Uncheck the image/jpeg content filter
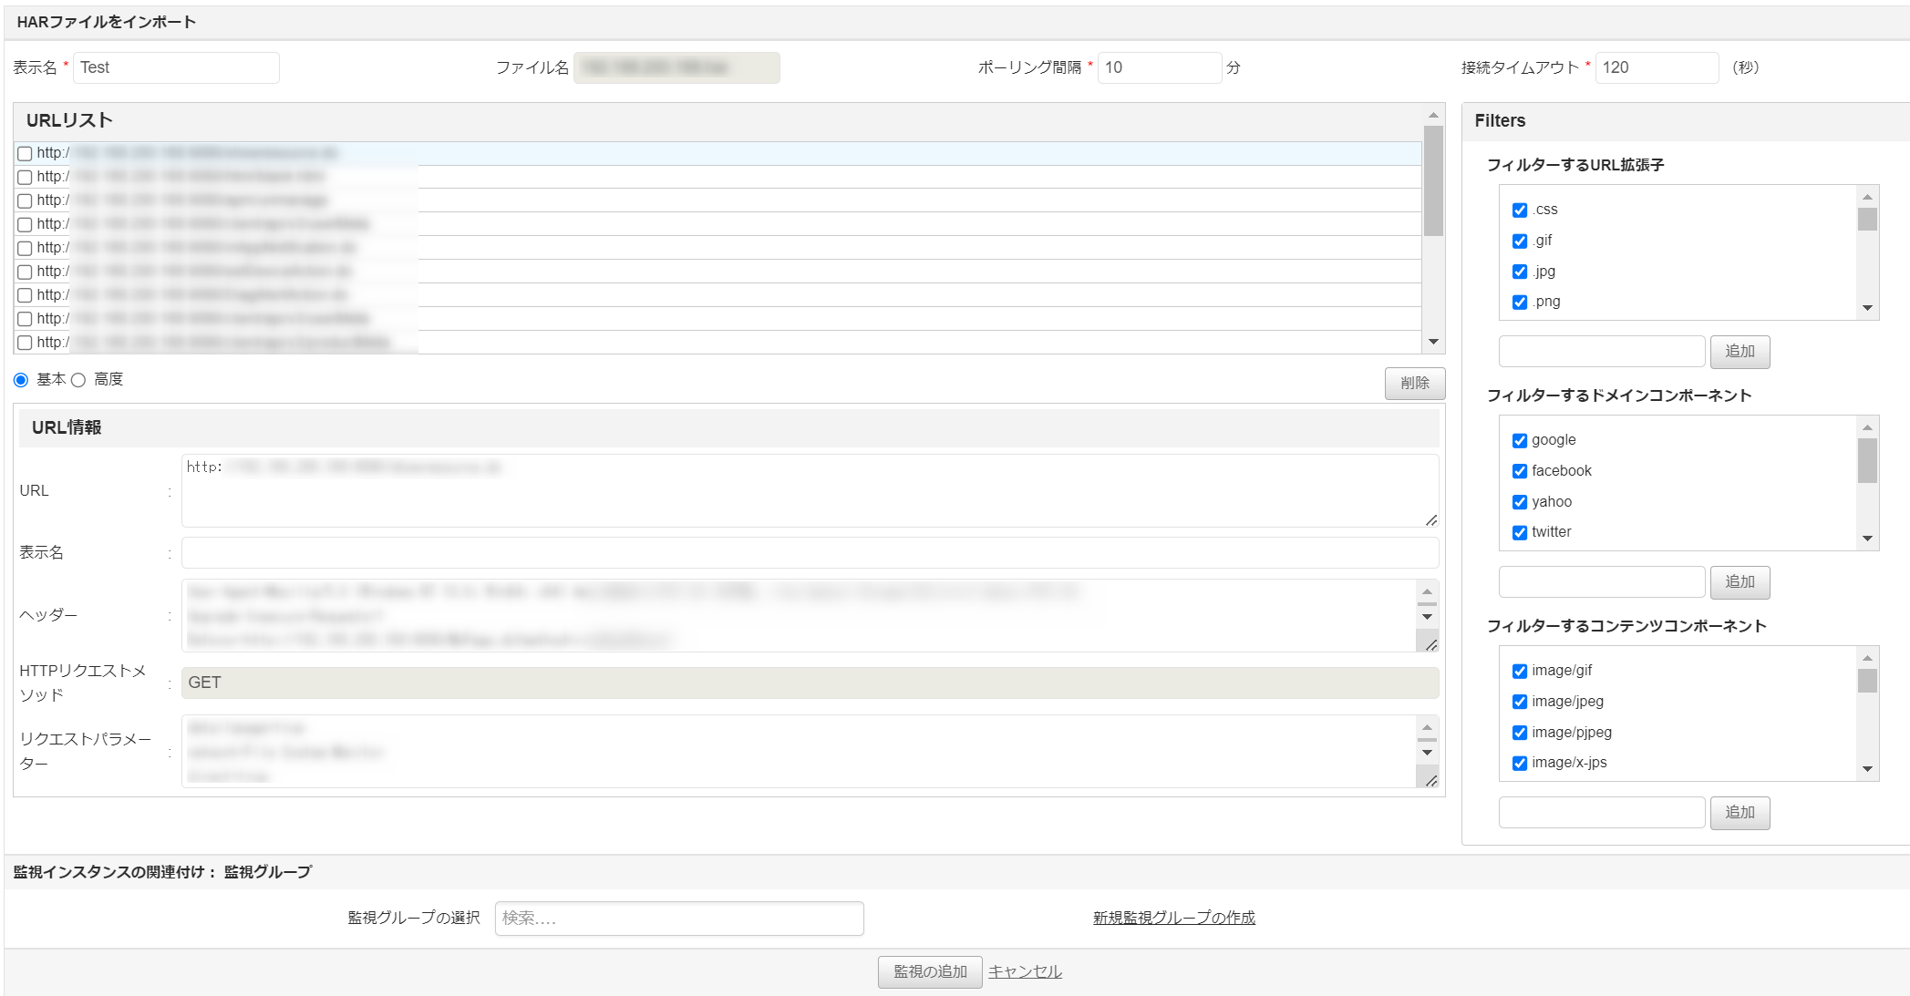Viewport: 1910px width, 996px height. click(x=1520, y=702)
